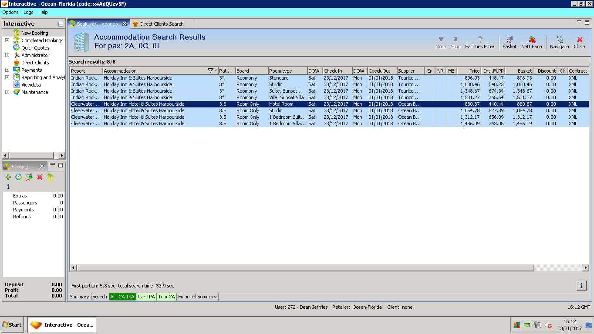The width and height of the screenshot is (594, 334).
Task: Select Quick Quotes in navigation tree
Action: click(x=35, y=48)
